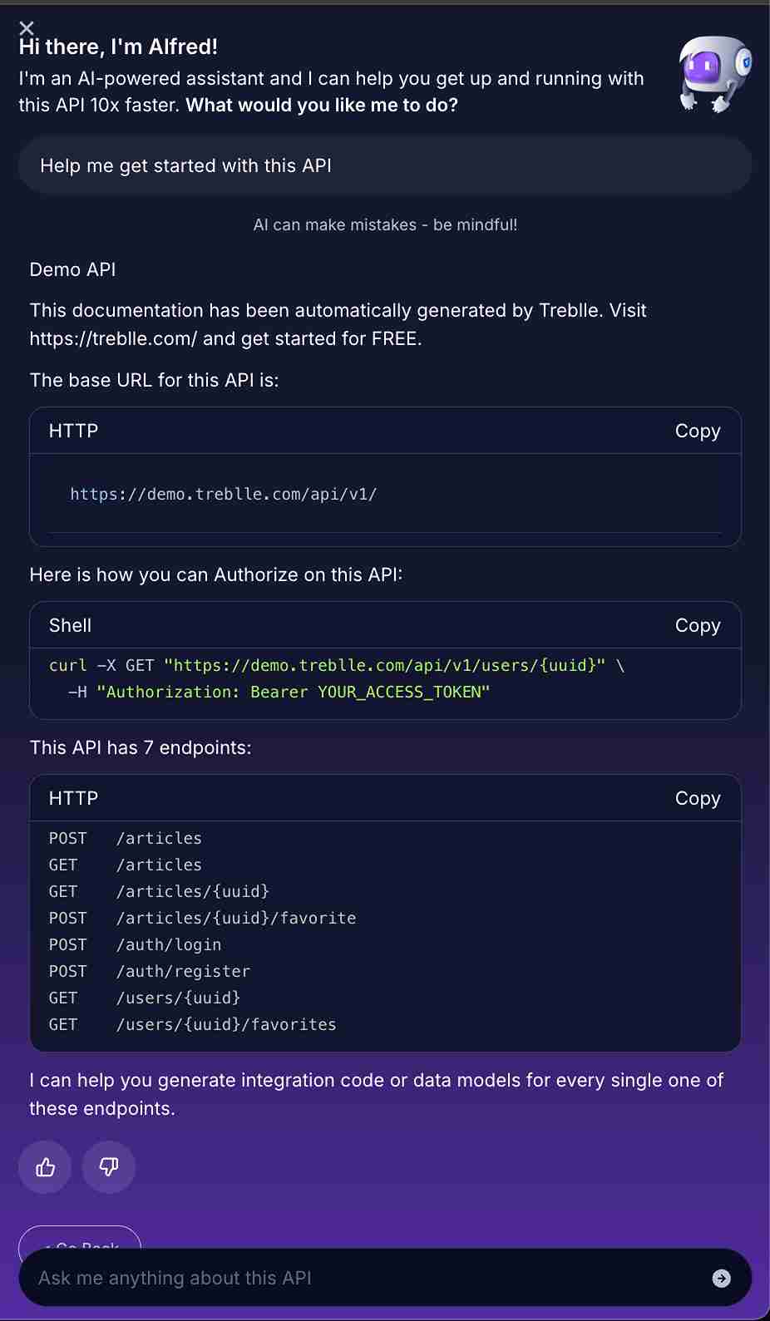Give the response a thumbs up
770x1321 pixels.
[45, 1167]
